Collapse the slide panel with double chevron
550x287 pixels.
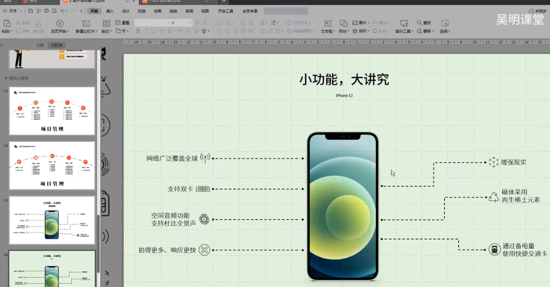point(2,45)
